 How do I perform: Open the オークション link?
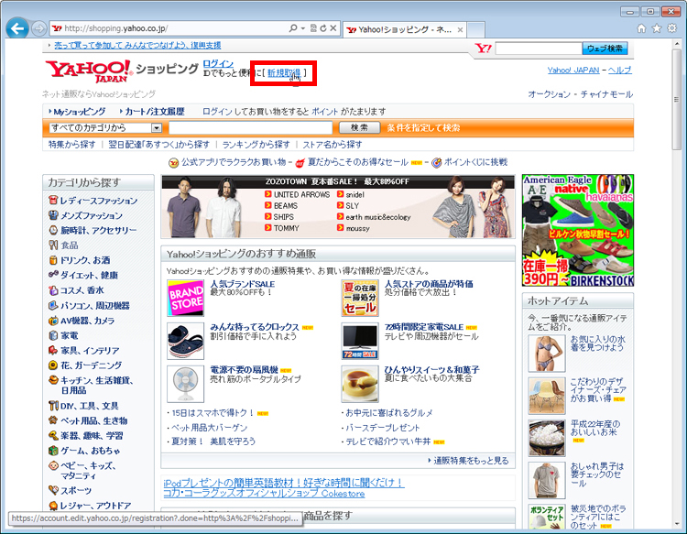coord(549,94)
